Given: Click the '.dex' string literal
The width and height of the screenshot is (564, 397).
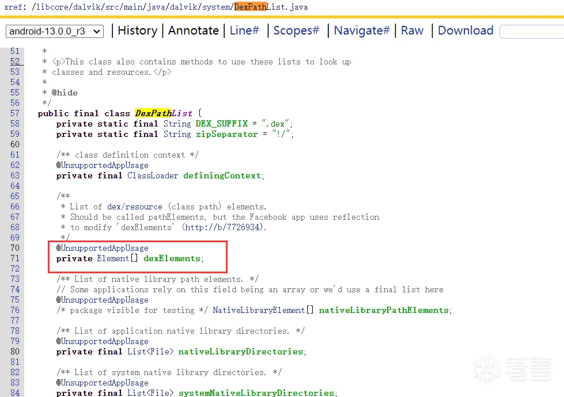Looking at the screenshot, I should [x=275, y=124].
